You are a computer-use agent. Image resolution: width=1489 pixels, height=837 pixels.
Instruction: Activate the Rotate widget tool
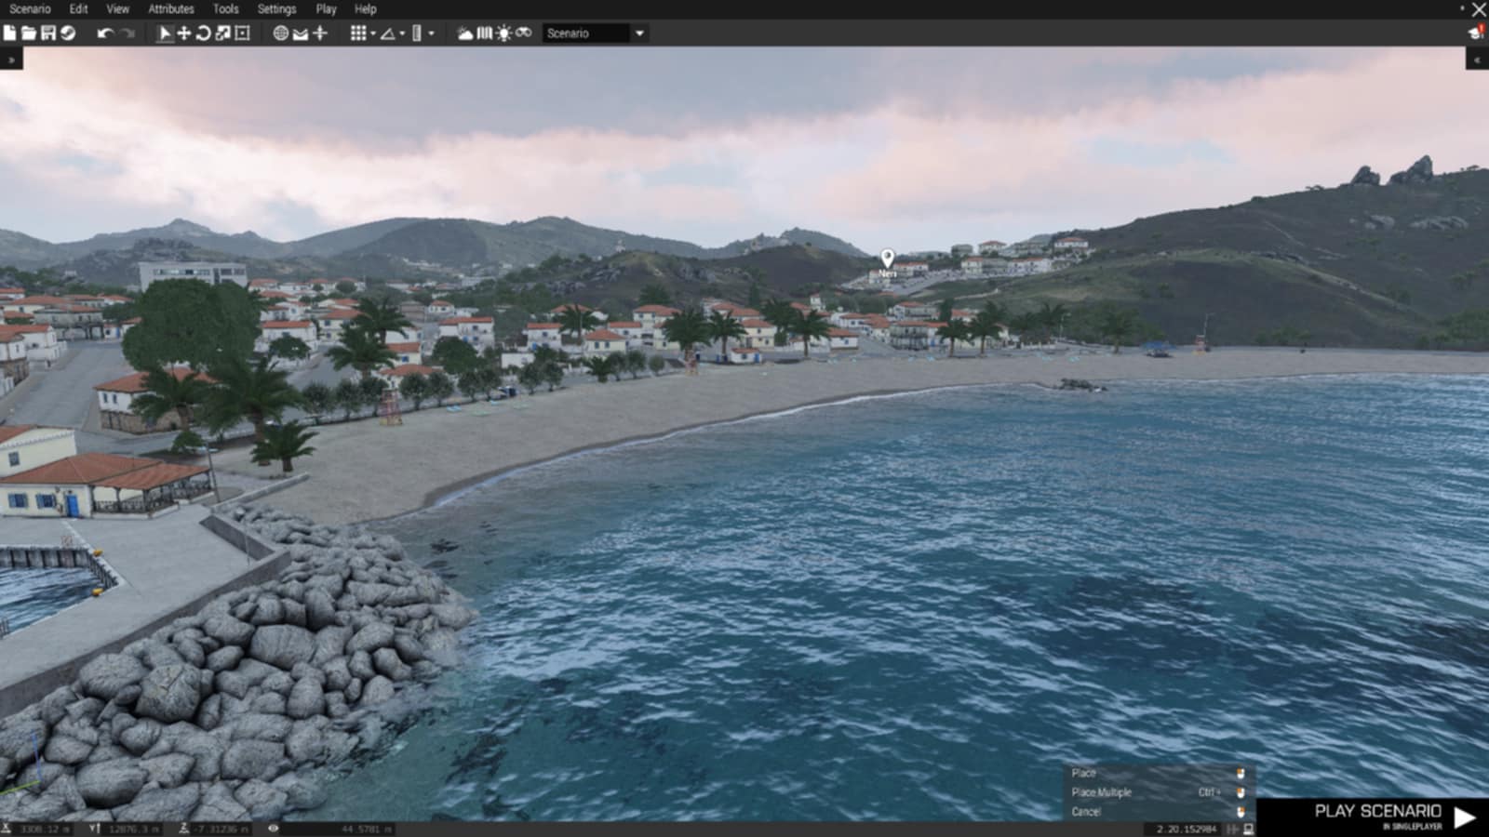pyautogui.click(x=204, y=33)
